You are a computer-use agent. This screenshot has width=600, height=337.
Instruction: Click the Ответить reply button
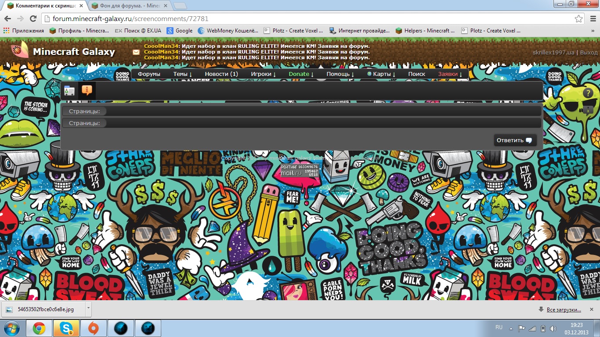[515, 140]
